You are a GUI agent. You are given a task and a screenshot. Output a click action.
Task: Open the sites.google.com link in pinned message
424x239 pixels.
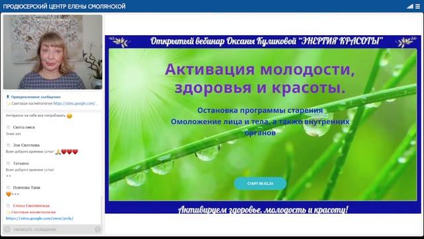click(x=76, y=104)
